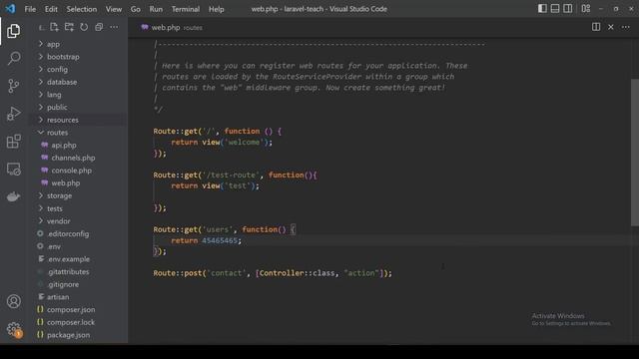Open the Extensions view
This screenshot has height=359, width=639.
pyautogui.click(x=13, y=142)
